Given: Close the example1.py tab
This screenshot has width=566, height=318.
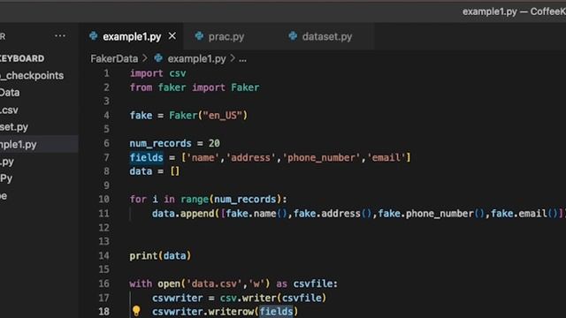Looking at the screenshot, I should pos(172,36).
